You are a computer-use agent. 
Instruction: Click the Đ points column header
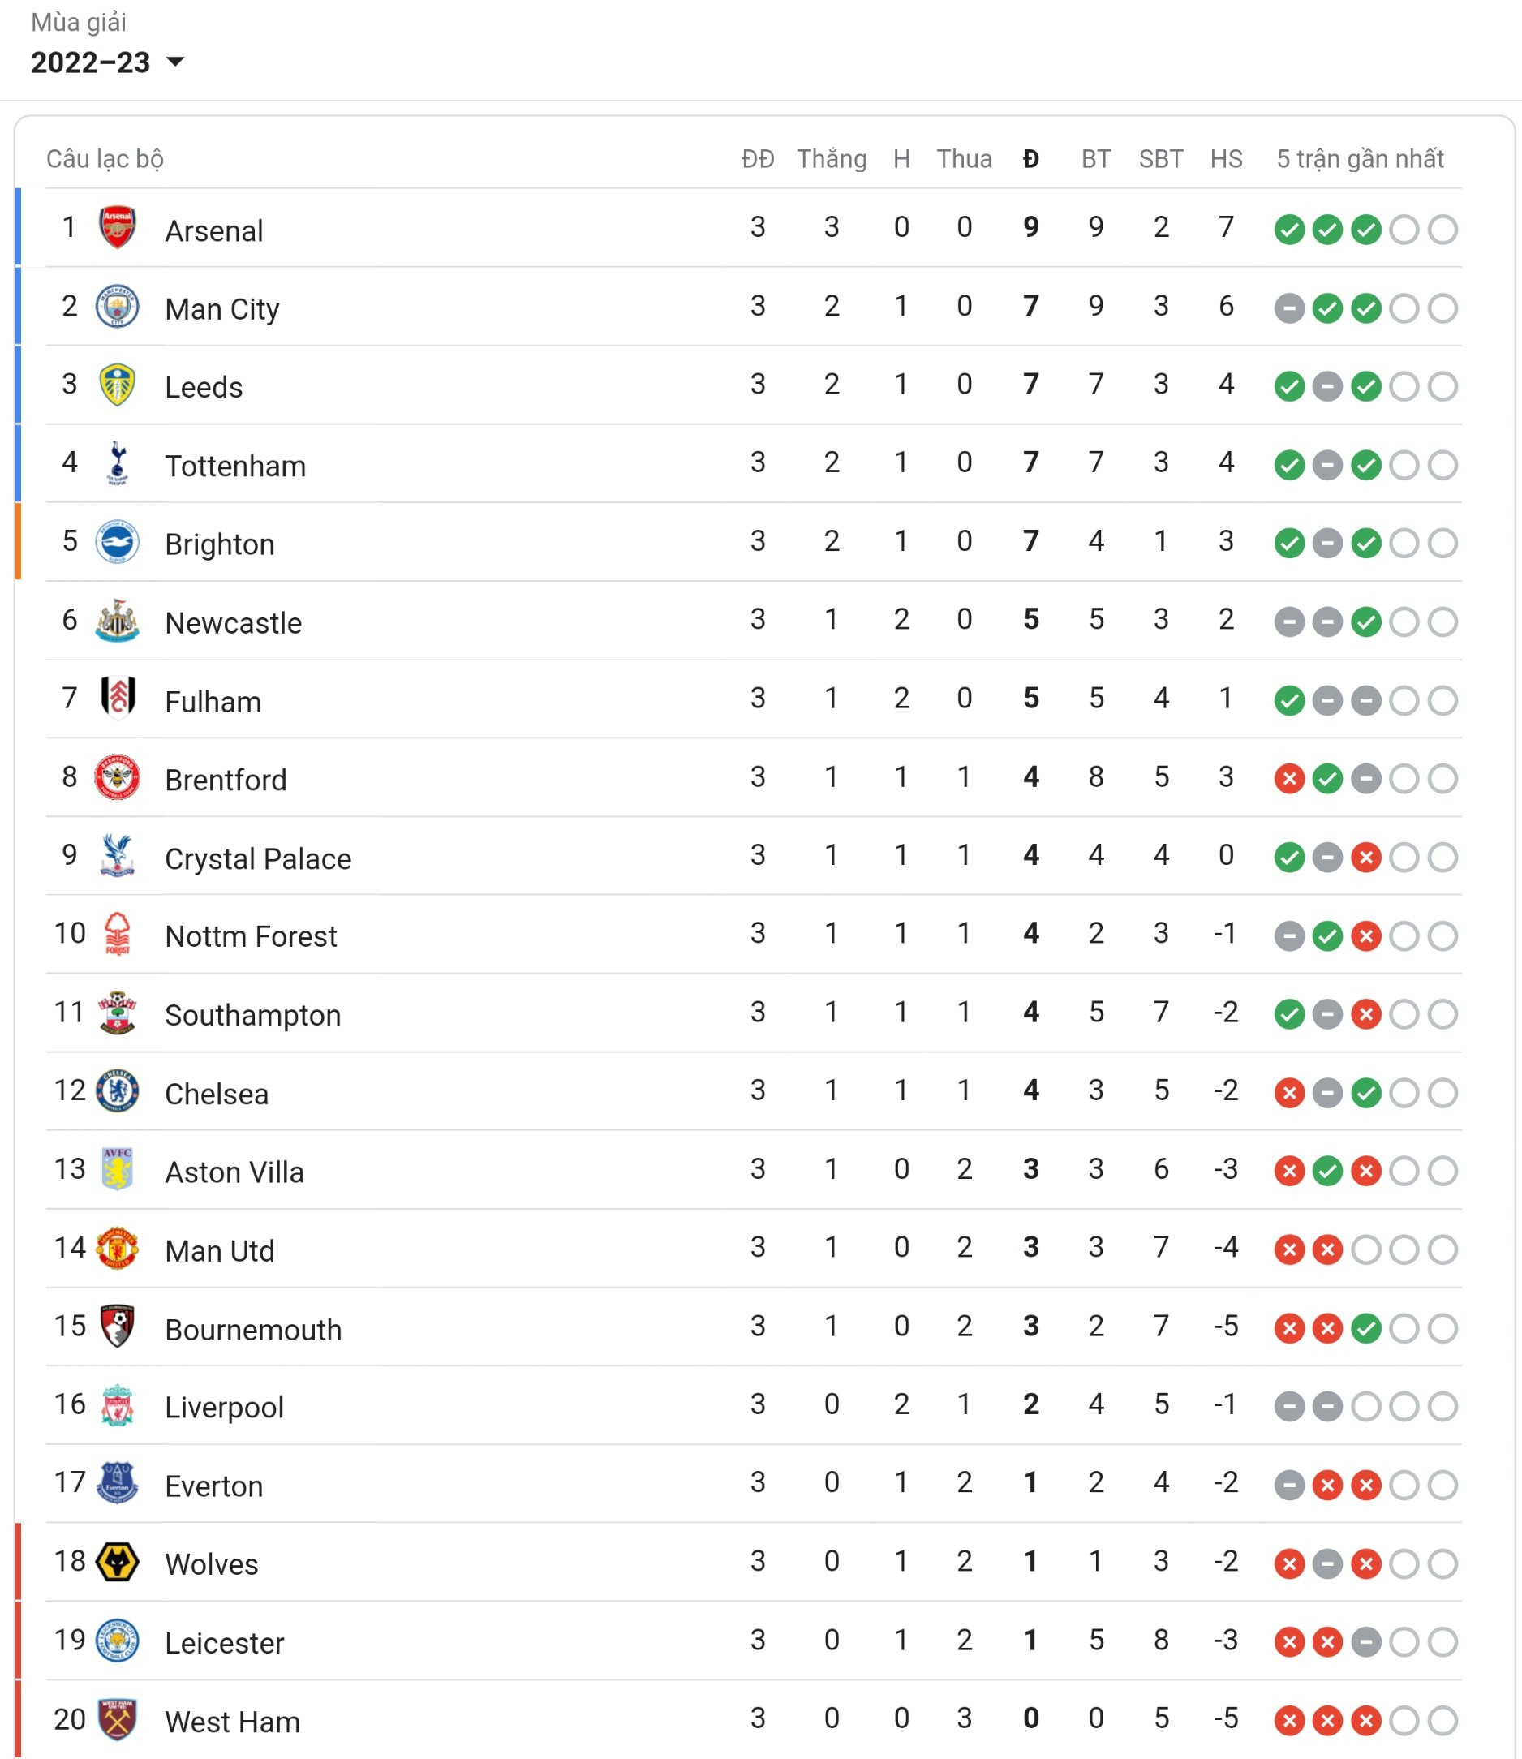(1031, 159)
